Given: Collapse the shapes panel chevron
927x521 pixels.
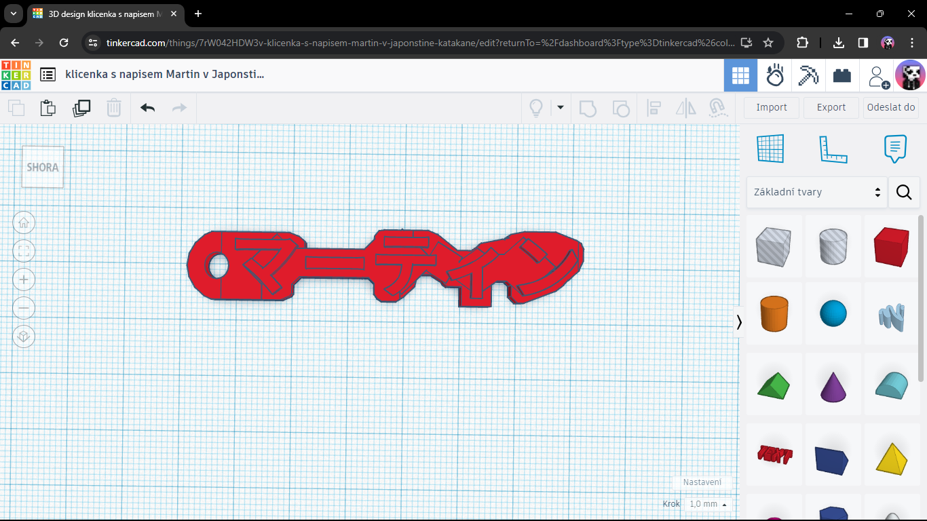Looking at the screenshot, I should [739, 322].
